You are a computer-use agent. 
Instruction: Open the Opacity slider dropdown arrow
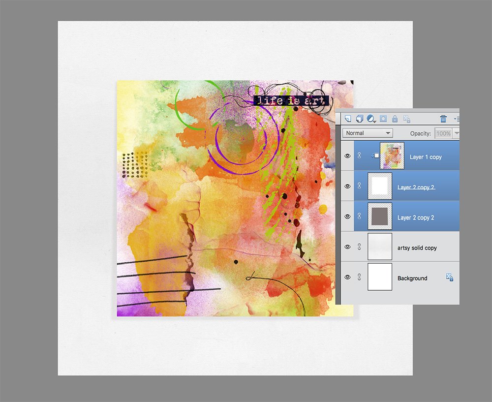click(457, 133)
